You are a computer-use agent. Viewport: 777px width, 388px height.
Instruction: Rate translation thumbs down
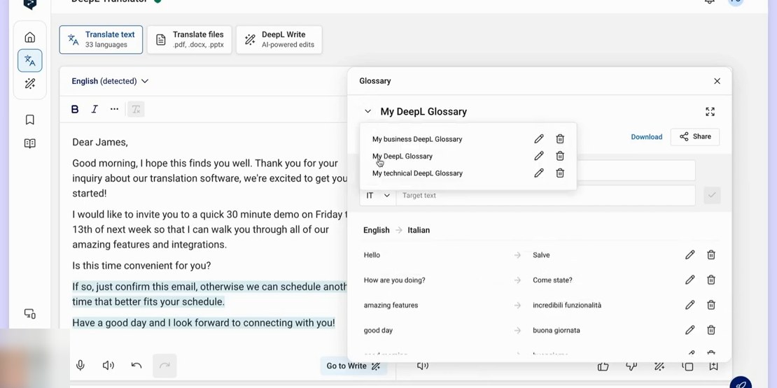click(x=631, y=366)
